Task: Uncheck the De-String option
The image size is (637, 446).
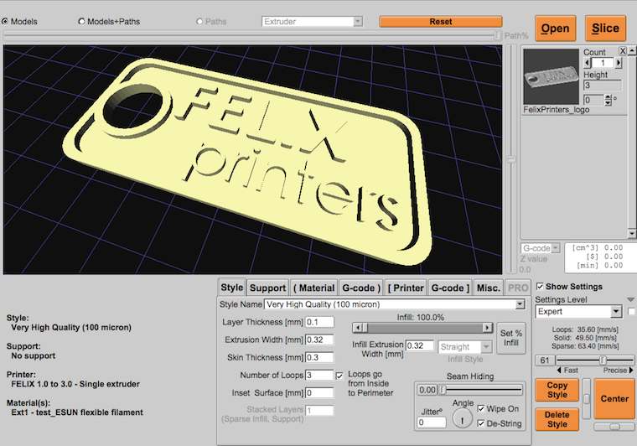Action: [x=481, y=423]
